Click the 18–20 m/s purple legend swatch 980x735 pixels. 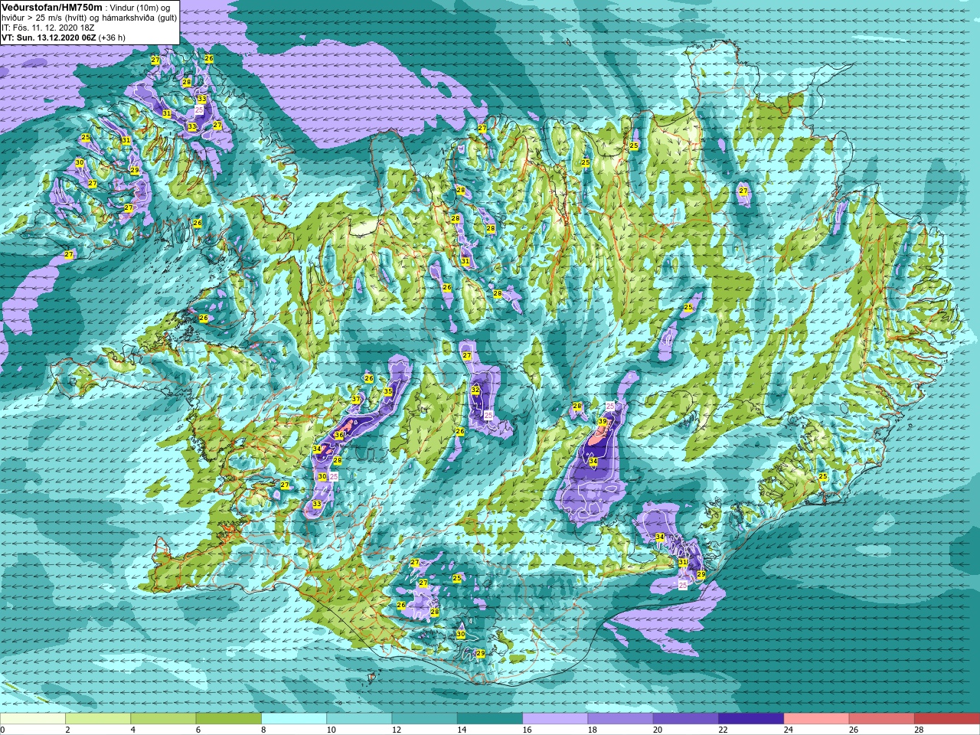point(621,719)
